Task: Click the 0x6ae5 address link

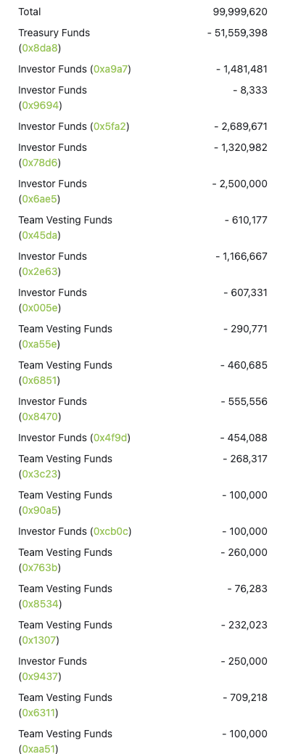Action: pos(39,199)
